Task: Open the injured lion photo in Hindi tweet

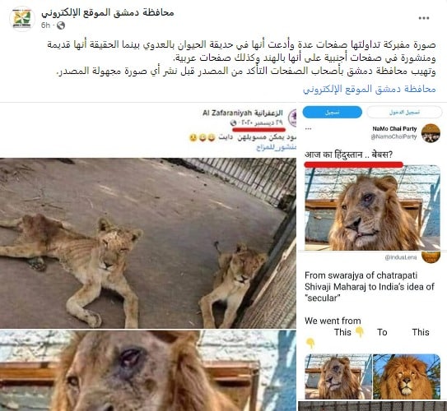Action: (372, 208)
